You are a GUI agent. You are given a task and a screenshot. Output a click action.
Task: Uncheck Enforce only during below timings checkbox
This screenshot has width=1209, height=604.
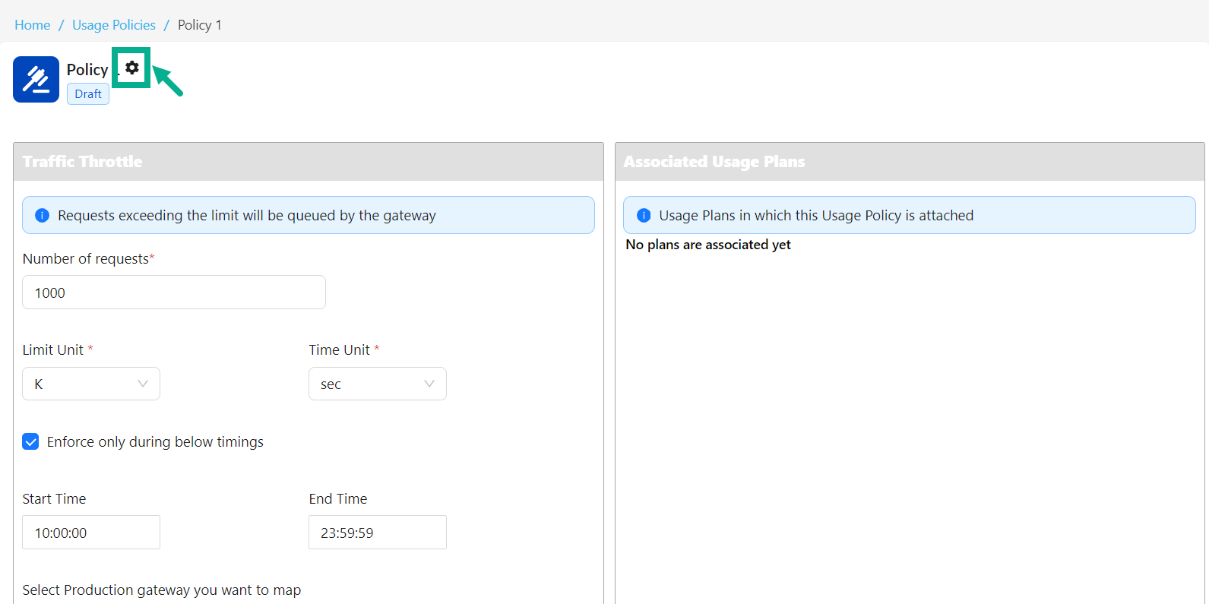[30, 442]
